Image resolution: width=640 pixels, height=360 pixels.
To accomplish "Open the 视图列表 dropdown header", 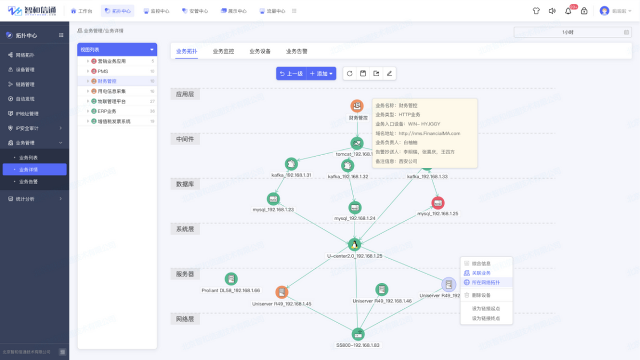I will click(x=117, y=50).
